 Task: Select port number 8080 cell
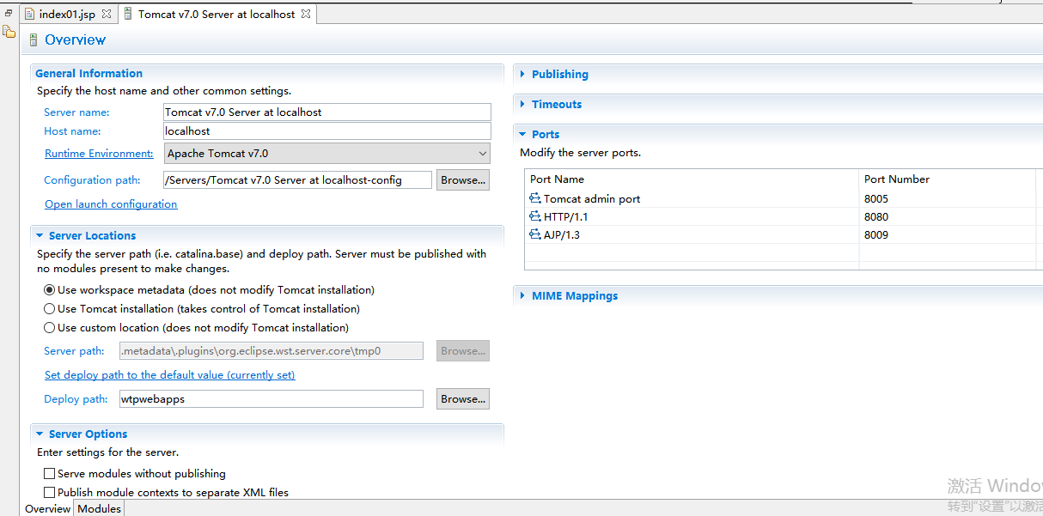[876, 216]
